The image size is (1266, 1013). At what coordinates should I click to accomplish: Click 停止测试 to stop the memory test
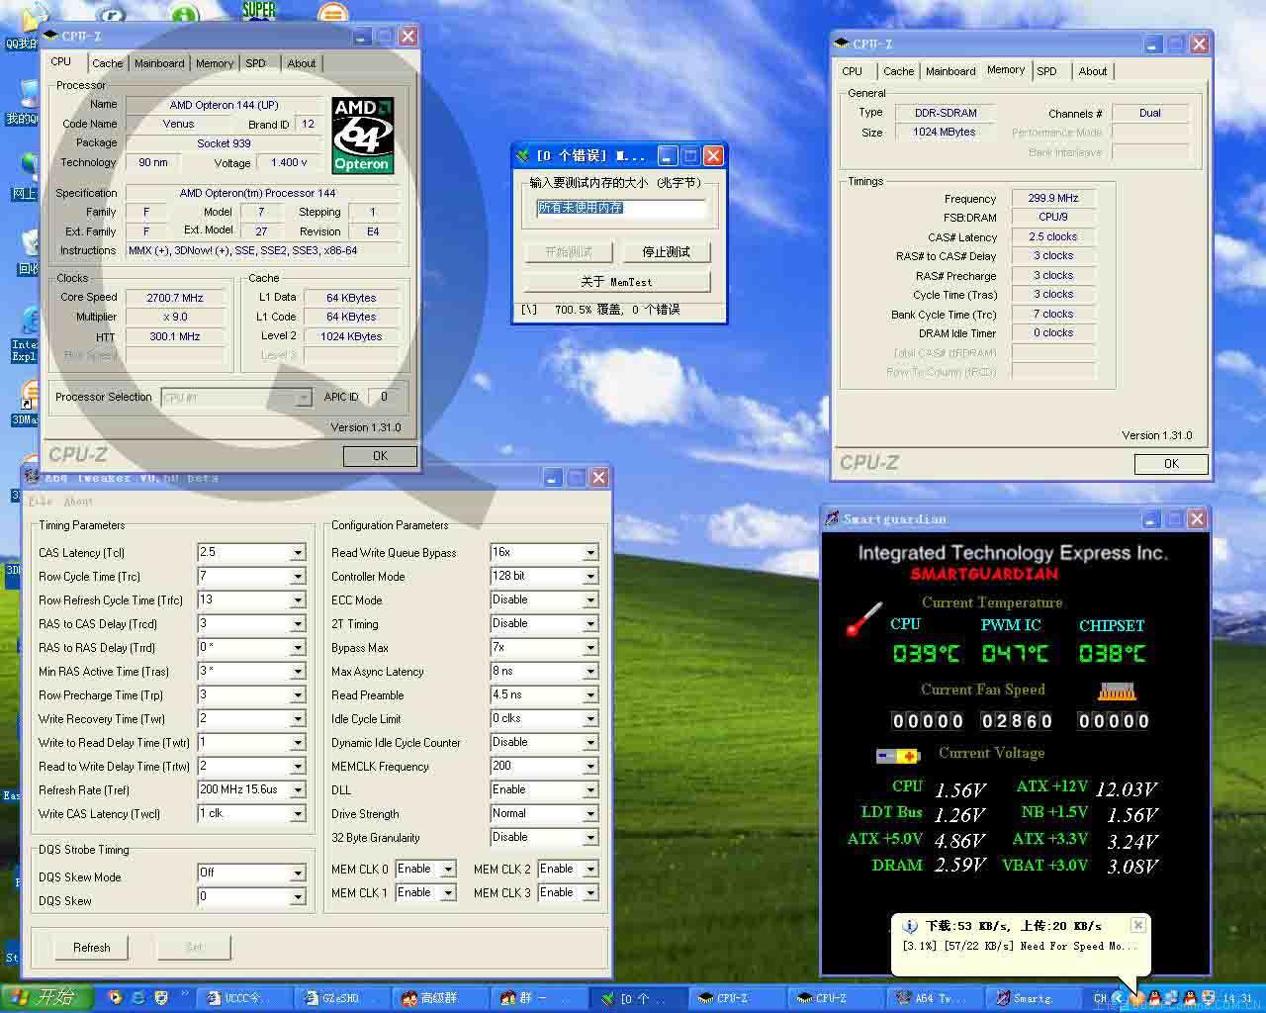(667, 252)
